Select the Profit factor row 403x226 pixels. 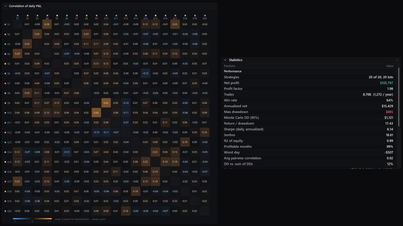(x=309, y=89)
